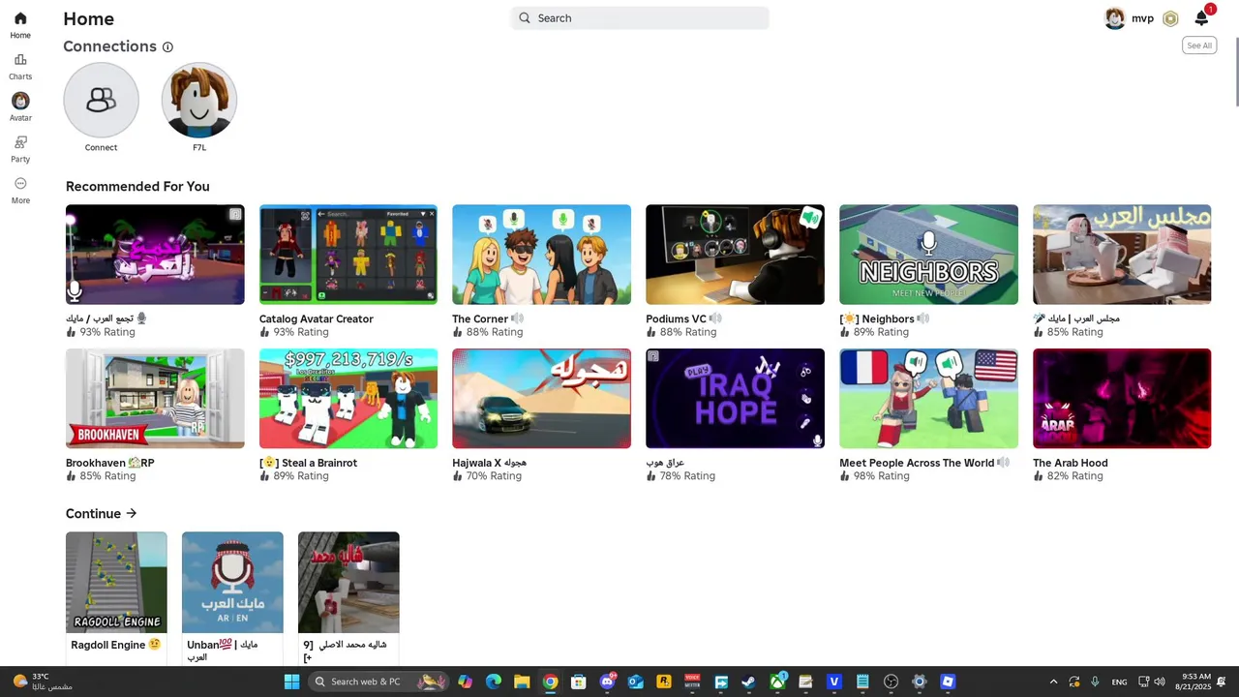Viewport: 1239px width, 697px height.
Task: Continue the Unban مايك العرب thumbnail
Action: 232,583
